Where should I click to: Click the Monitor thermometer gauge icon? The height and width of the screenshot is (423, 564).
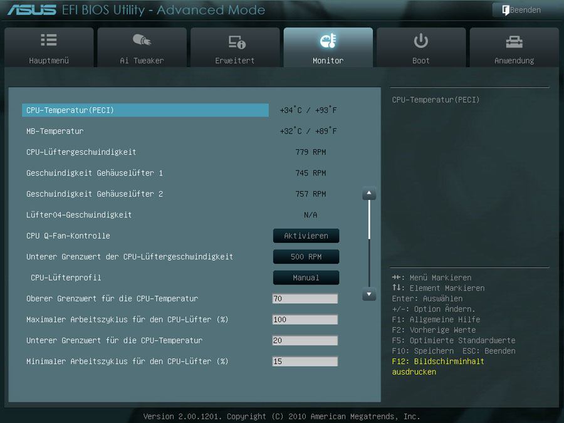point(328,41)
